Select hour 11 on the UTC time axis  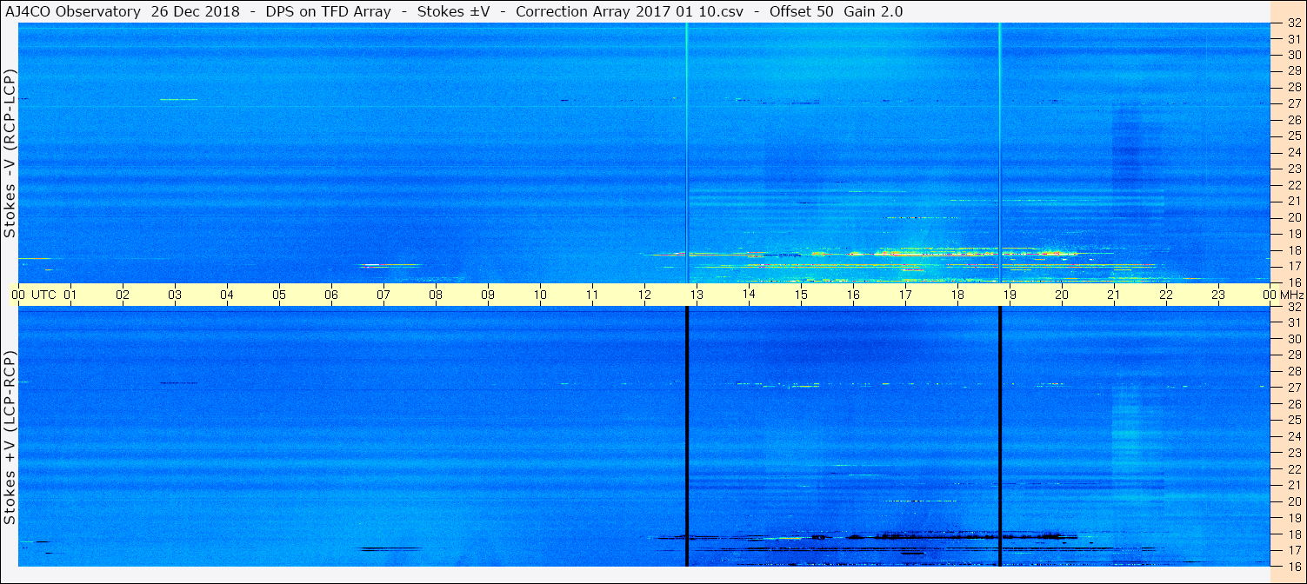coord(592,295)
